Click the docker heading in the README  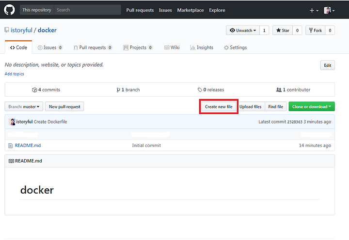click(x=37, y=190)
